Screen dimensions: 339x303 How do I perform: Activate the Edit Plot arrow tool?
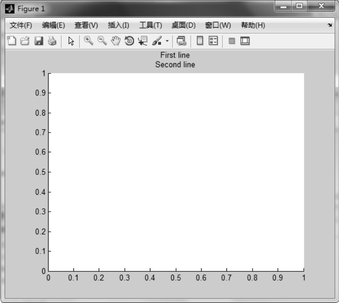click(x=71, y=41)
